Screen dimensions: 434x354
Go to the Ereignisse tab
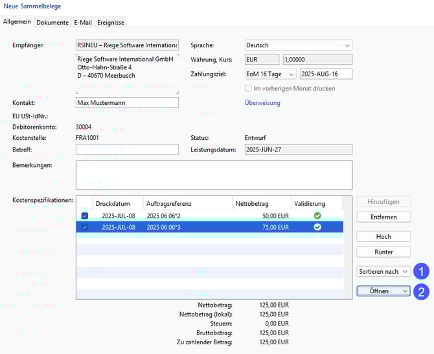pos(111,22)
